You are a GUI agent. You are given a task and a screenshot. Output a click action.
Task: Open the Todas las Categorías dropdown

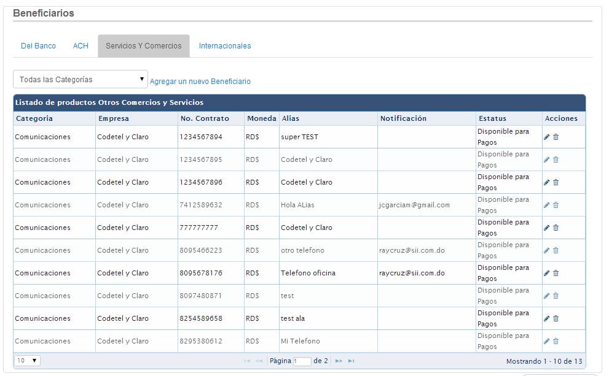click(x=81, y=80)
